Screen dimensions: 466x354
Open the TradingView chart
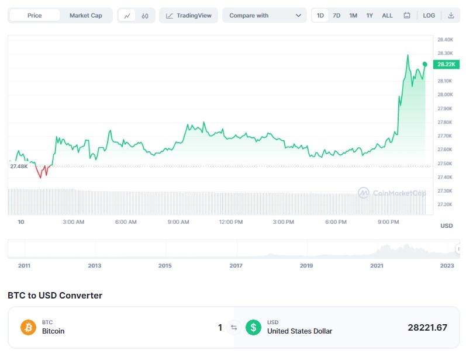pyautogui.click(x=188, y=15)
